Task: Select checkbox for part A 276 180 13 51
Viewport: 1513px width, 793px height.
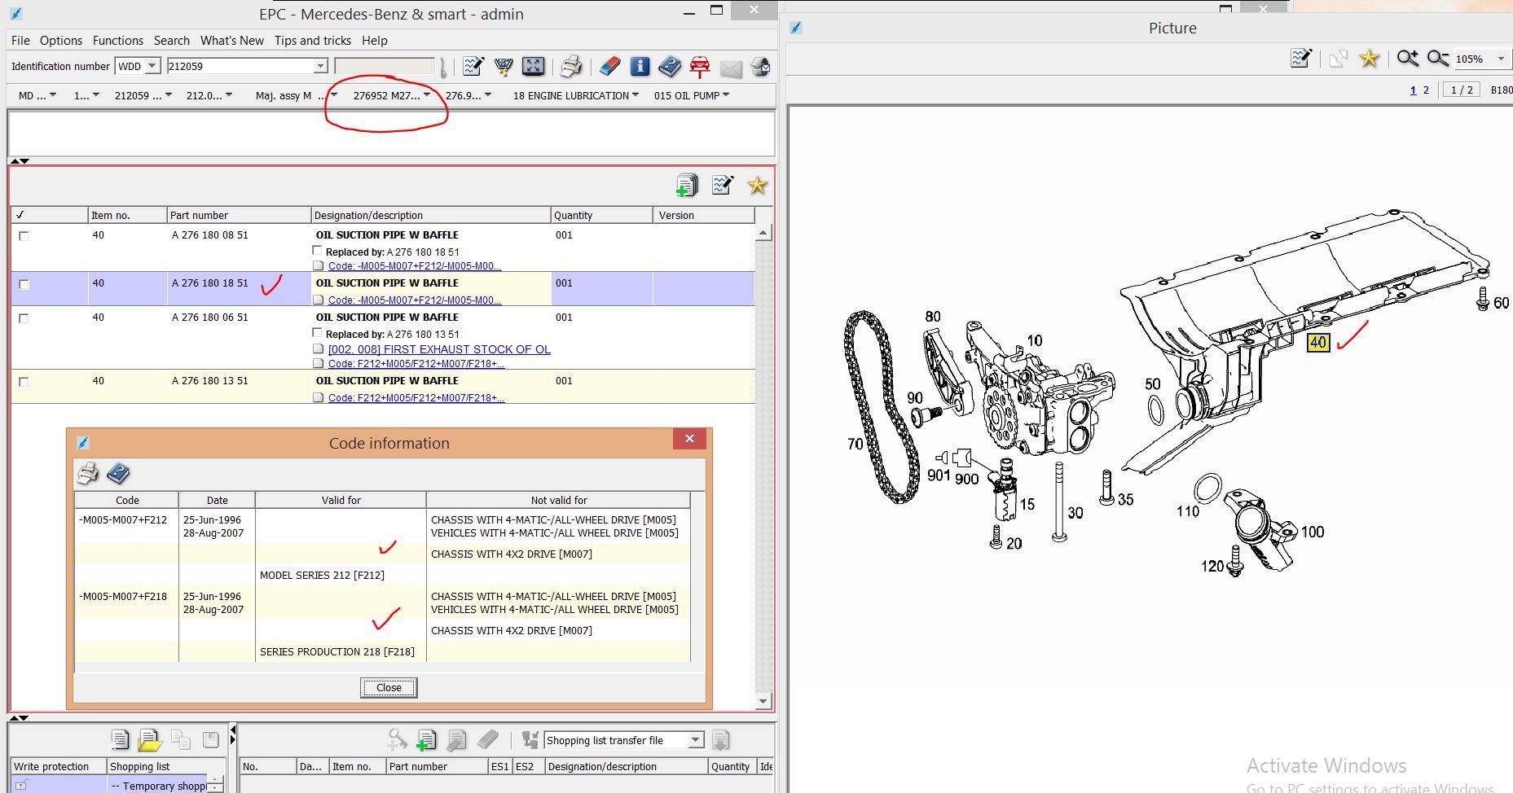Action: coord(24,382)
